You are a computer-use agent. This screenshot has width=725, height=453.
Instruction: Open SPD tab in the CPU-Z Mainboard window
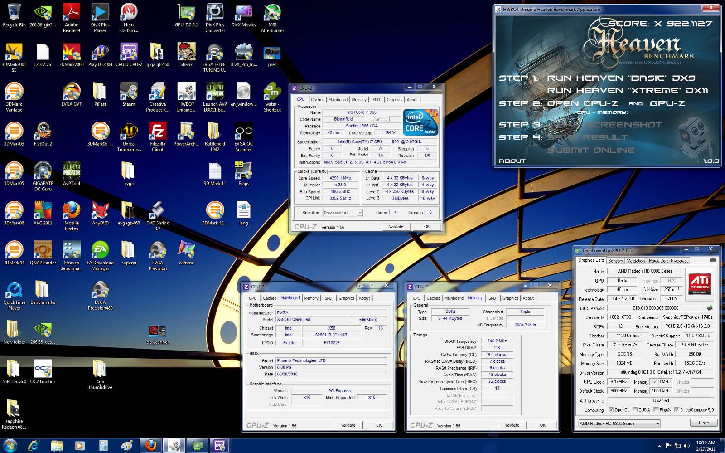coord(329,298)
